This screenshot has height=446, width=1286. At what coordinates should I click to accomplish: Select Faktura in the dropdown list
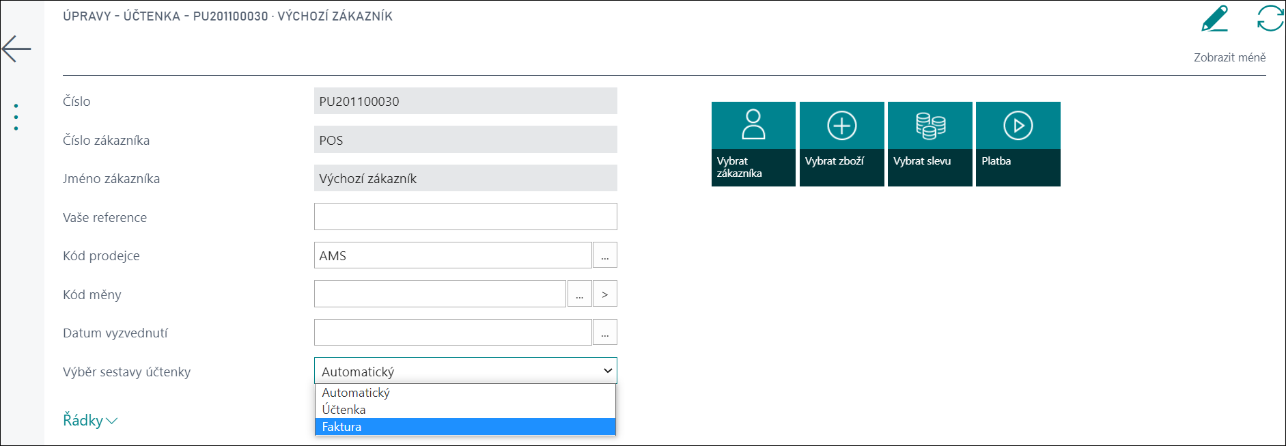pyautogui.click(x=465, y=427)
